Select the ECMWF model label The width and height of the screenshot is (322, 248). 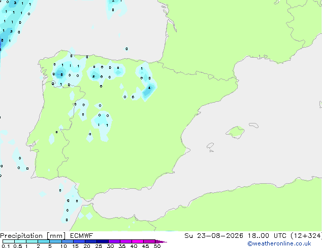click(82, 236)
